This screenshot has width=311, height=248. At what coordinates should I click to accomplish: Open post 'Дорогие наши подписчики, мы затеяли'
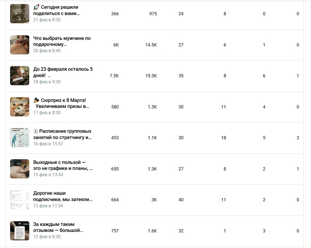point(63,196)
